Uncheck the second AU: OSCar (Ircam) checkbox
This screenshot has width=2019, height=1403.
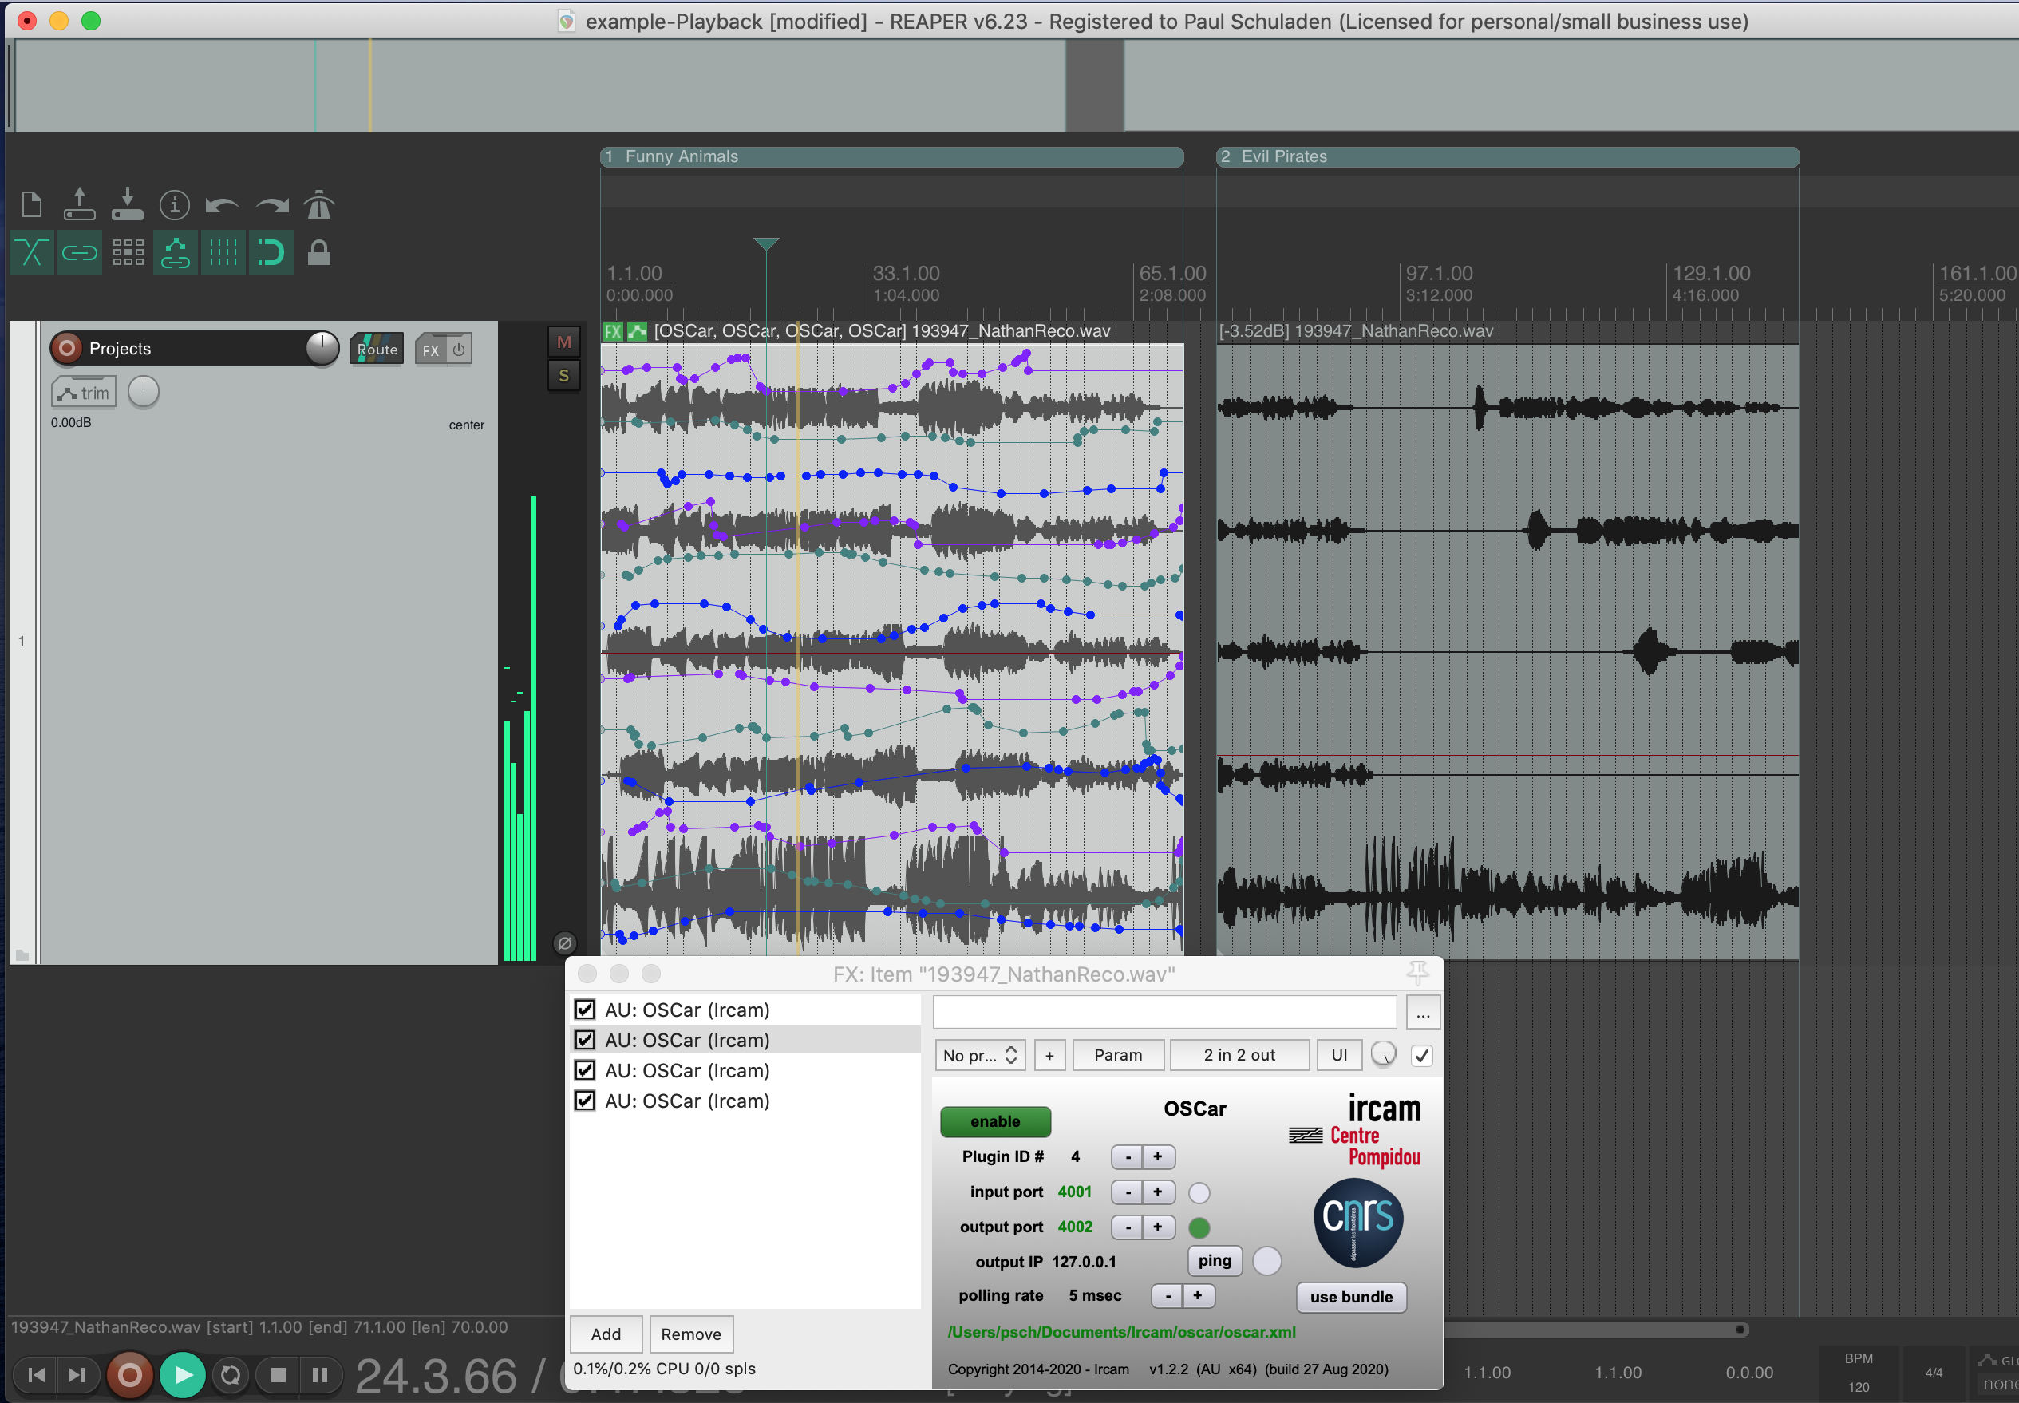[584, 1040]
